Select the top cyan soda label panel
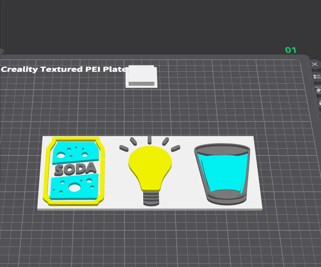This screenshot has width=321, height=267. 75,153
